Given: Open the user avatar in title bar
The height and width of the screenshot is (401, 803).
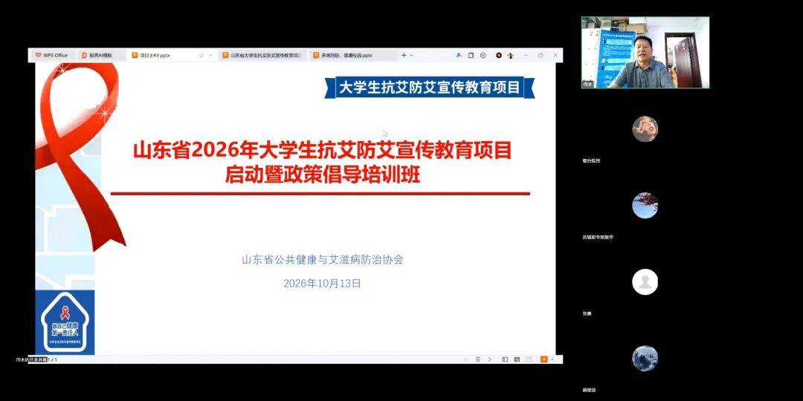Looking at the screenshot, I should click(510, 55).
